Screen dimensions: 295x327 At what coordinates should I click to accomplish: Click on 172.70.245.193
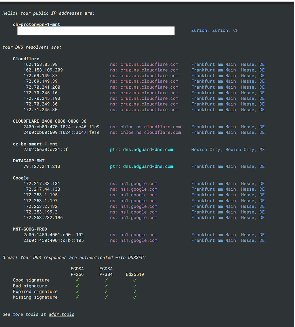coord(42,98)
